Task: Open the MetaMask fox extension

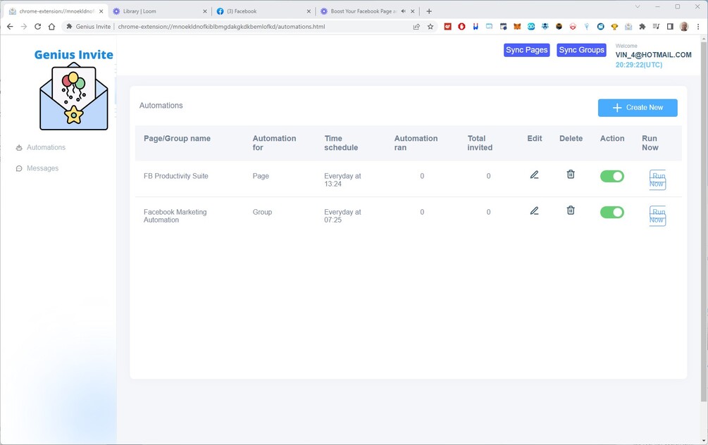Action: pos(517,27)
